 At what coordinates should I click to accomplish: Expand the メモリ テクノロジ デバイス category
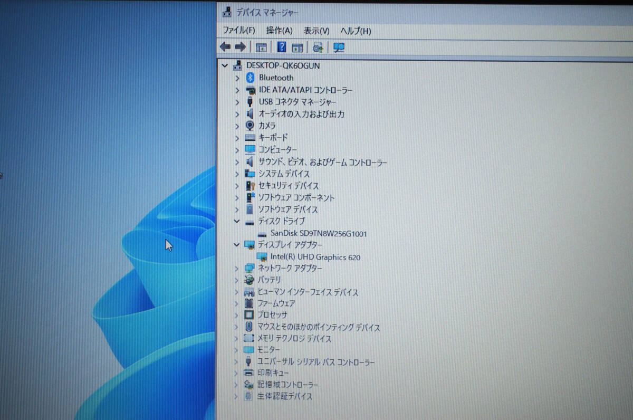pyautogui.click(x=237, y=338)
